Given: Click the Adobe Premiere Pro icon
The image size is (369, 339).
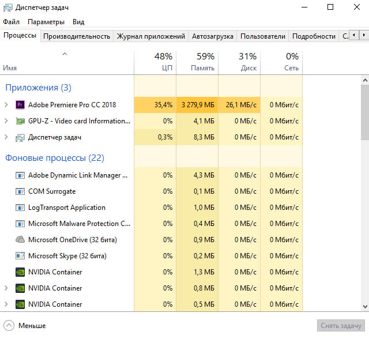Looking at the screenshot, I should point(20,105).
